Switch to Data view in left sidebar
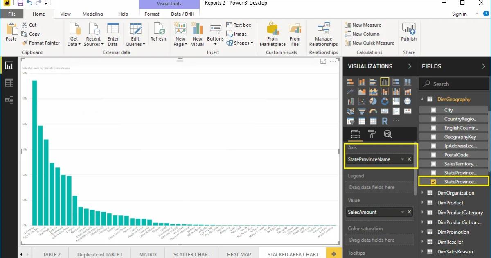 click(x=9, y=82)
